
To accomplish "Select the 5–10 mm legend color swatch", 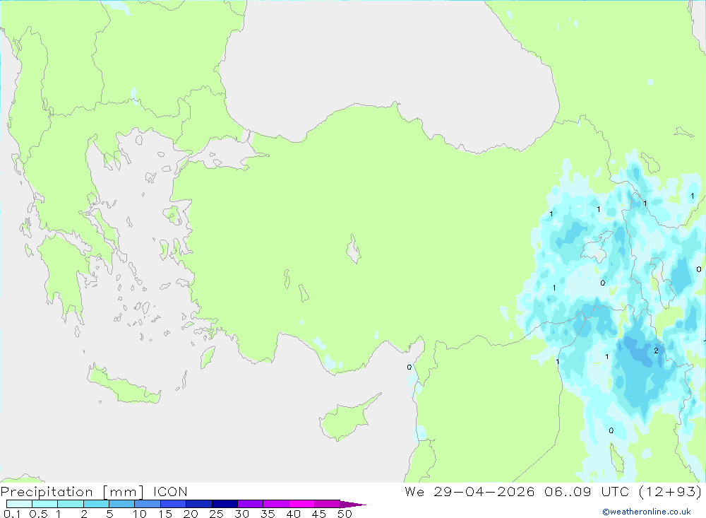I will 122,504.
